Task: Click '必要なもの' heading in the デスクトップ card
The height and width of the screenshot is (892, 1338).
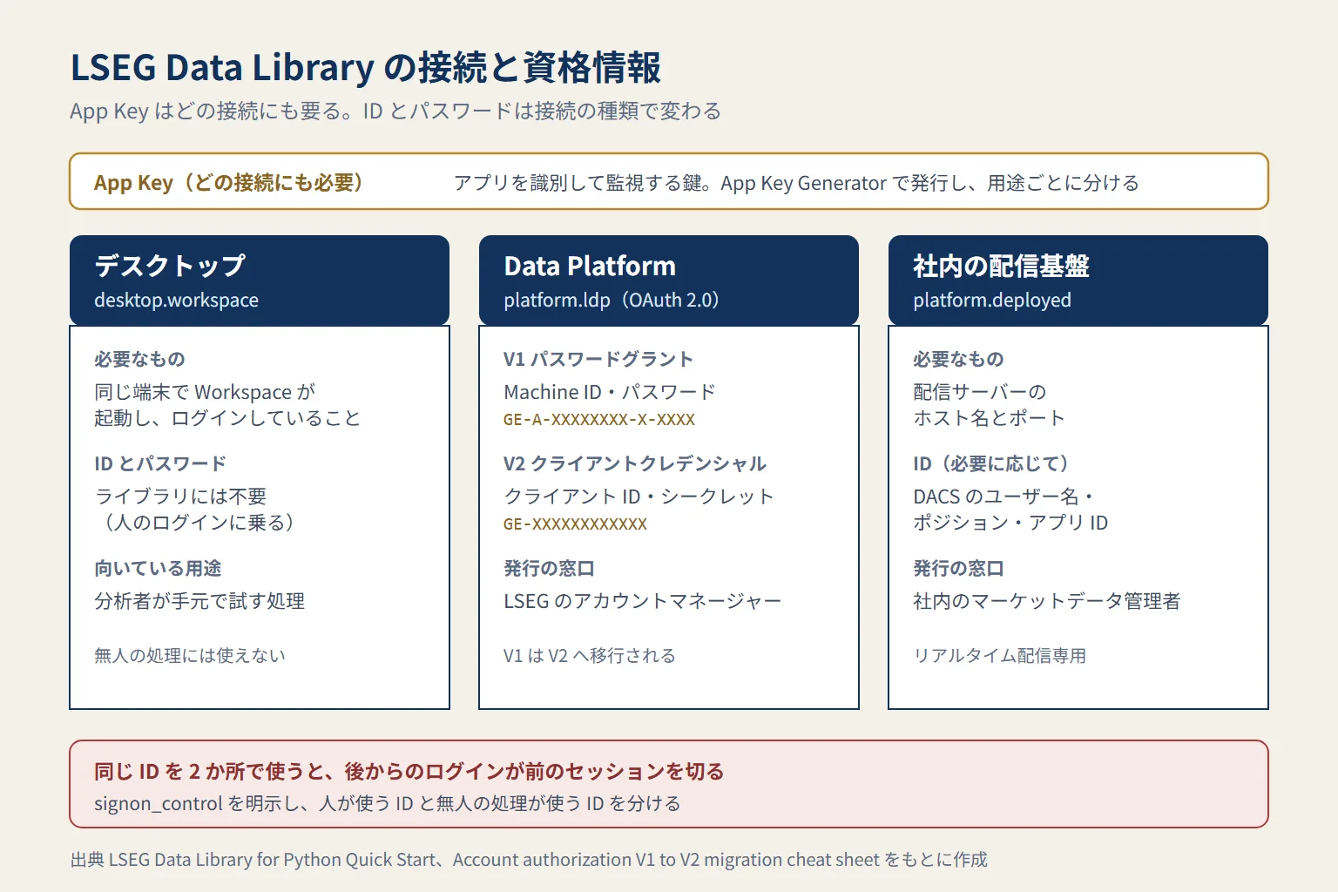Action: click(x=139, y=359)
